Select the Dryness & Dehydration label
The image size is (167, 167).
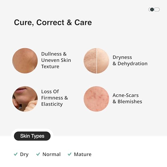coord(130,60)
